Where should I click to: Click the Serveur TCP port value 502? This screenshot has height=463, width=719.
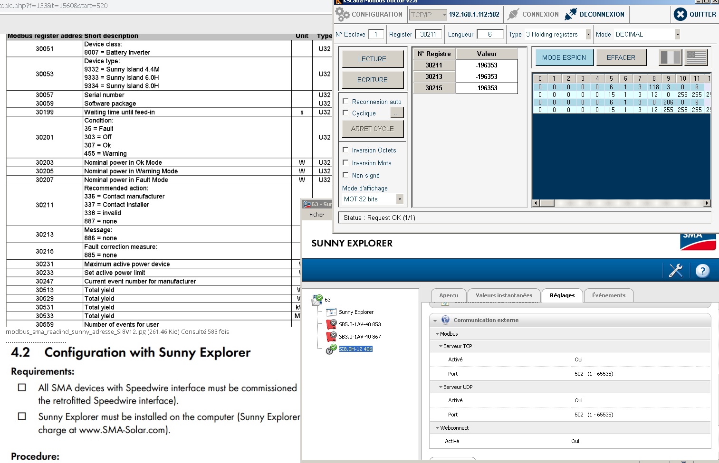[x=578, y=374]
